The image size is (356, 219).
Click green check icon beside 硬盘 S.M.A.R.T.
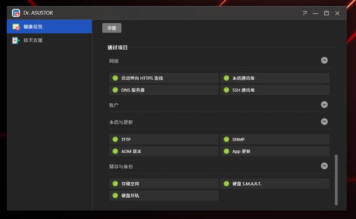click(x=226, y=183)
